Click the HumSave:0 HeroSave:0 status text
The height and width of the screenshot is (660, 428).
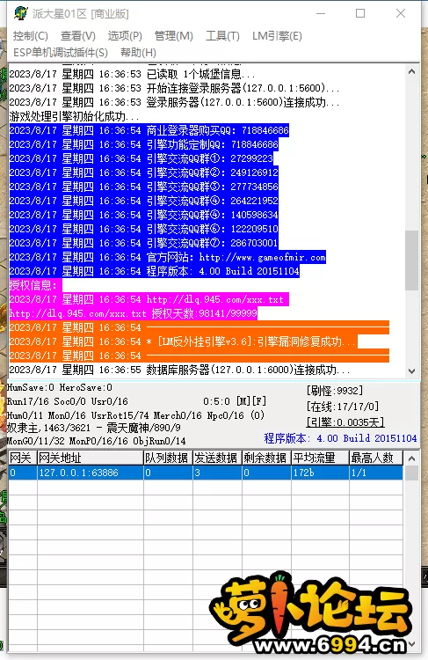[x=60, y=387]
